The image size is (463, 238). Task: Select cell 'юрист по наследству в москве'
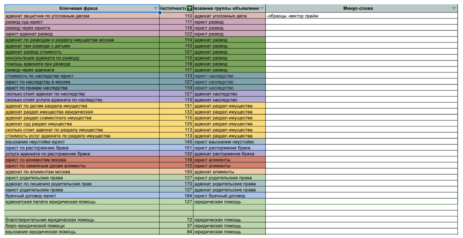pos(82,82)
